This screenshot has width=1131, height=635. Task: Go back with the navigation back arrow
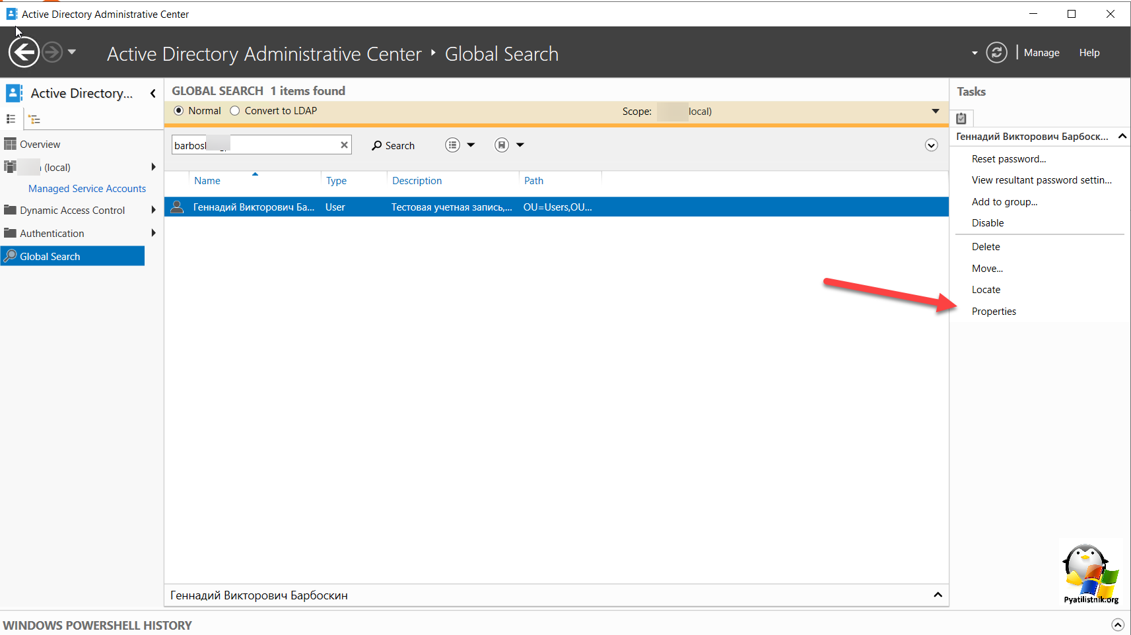coord(24,52)
